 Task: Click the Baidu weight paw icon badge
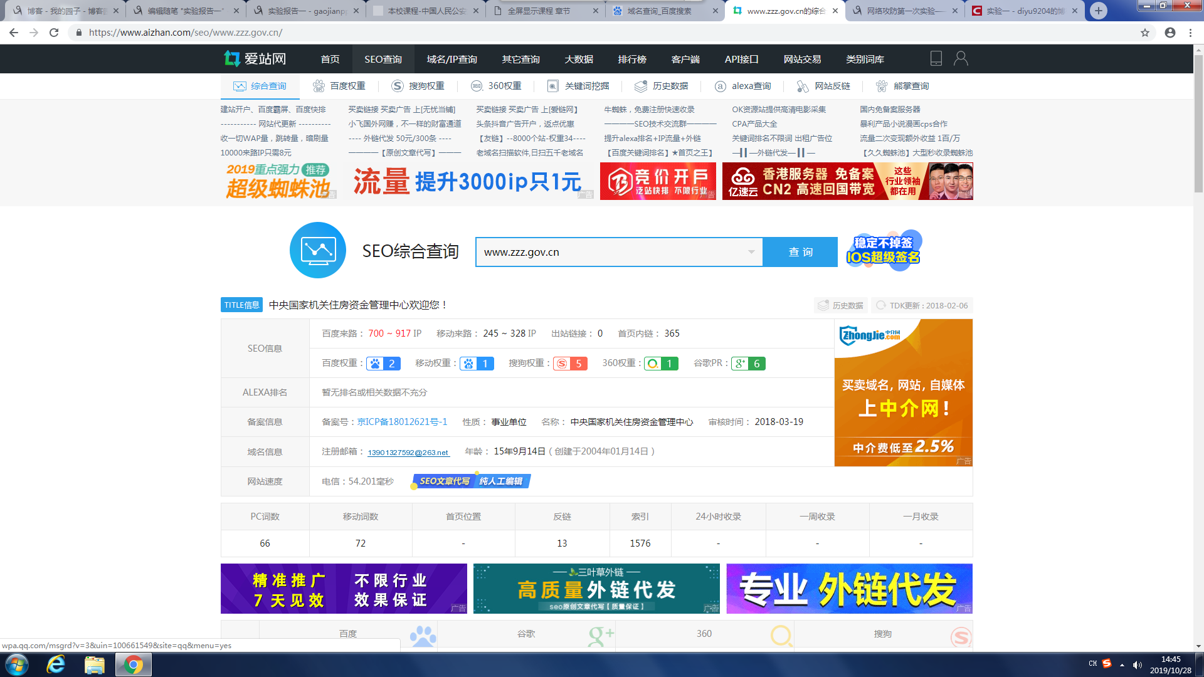click(x=376, y=364)
